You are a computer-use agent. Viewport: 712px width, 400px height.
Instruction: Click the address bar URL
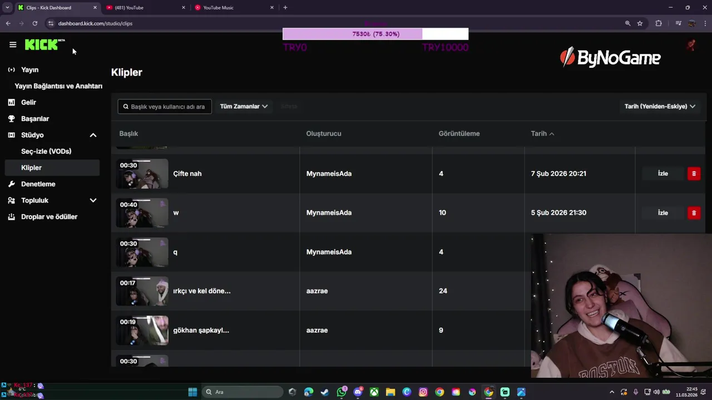[95, 23]
